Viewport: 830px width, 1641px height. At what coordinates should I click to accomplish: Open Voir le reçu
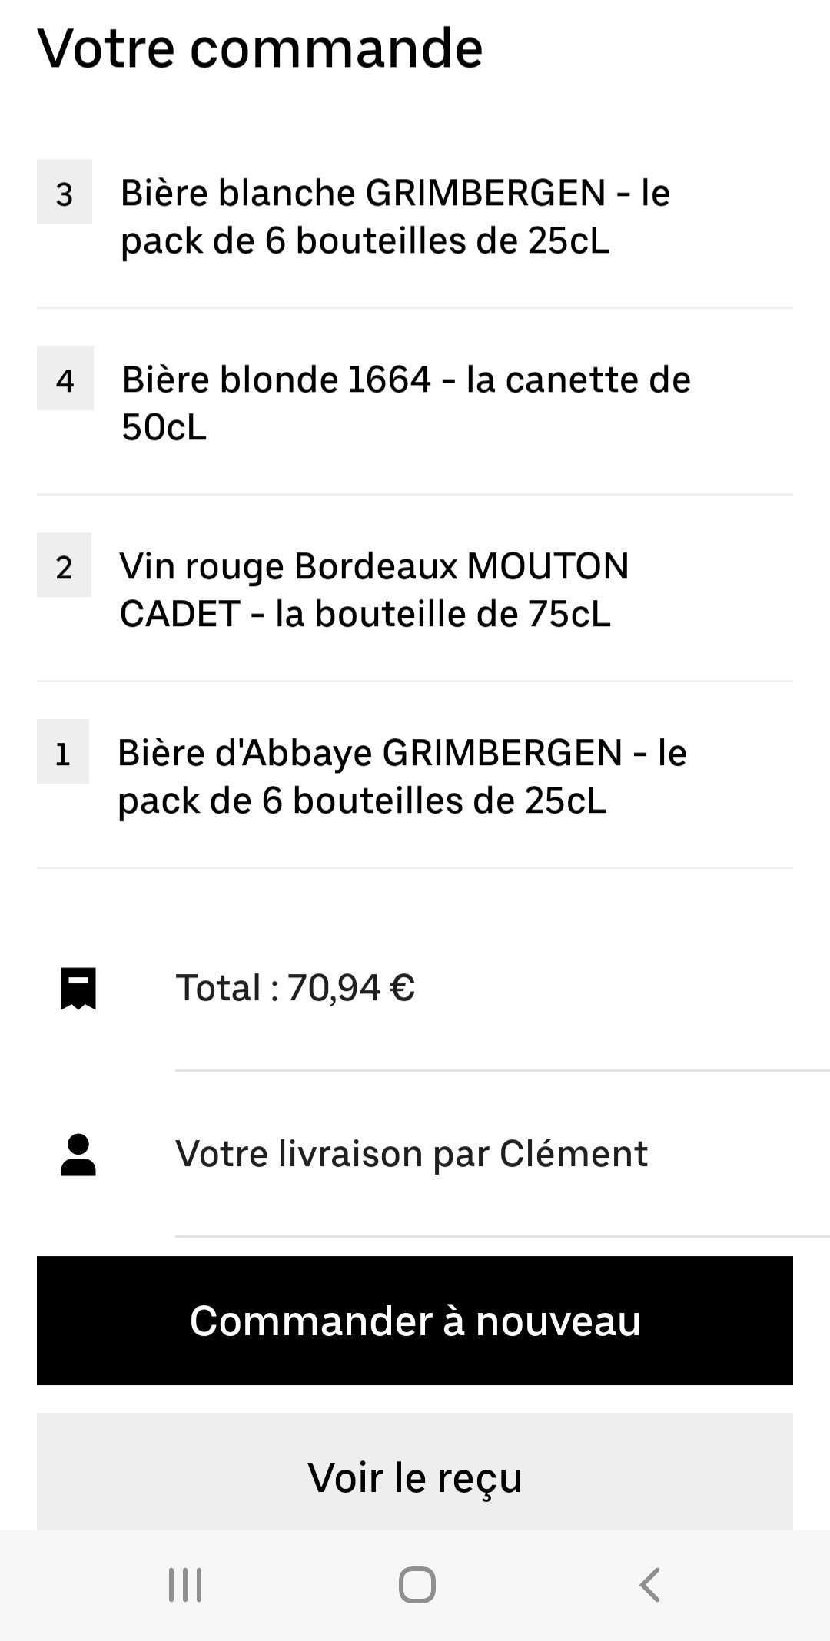[415, 1476]
